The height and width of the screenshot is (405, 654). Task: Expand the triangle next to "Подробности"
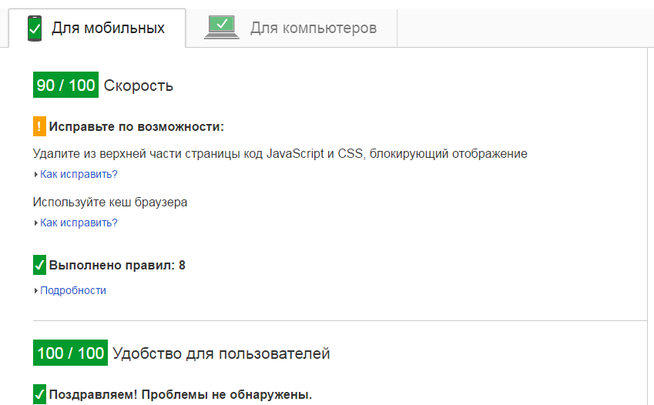point(36,291)
